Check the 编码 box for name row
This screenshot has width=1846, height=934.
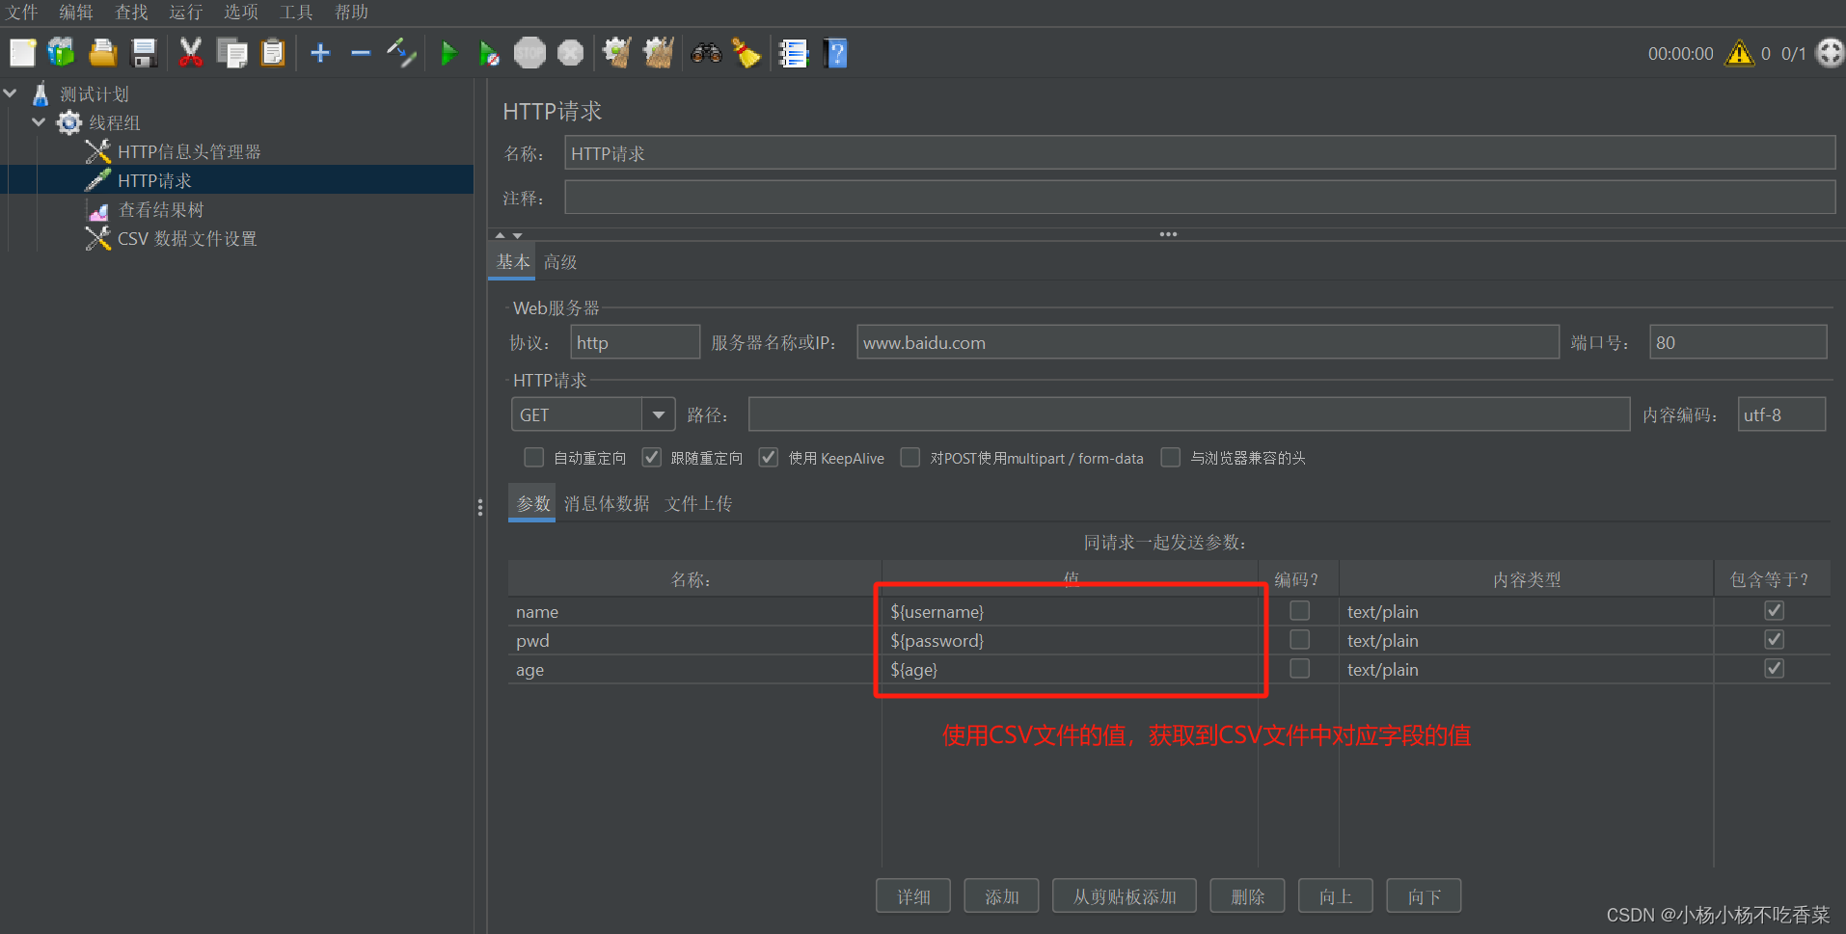point(1299,611)
